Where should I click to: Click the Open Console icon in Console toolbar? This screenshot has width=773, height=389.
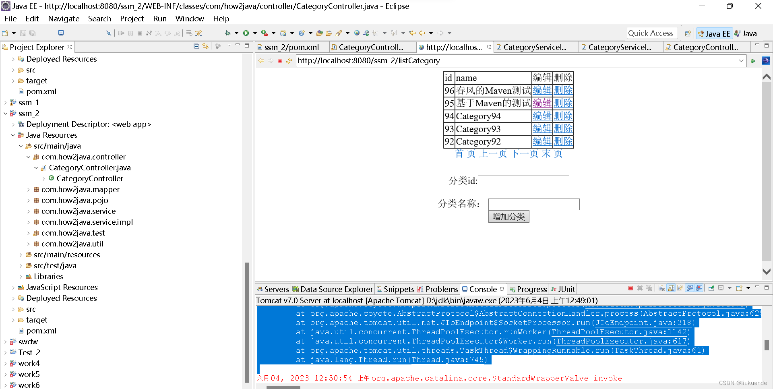pyautogui.click(x=739, y=288)
